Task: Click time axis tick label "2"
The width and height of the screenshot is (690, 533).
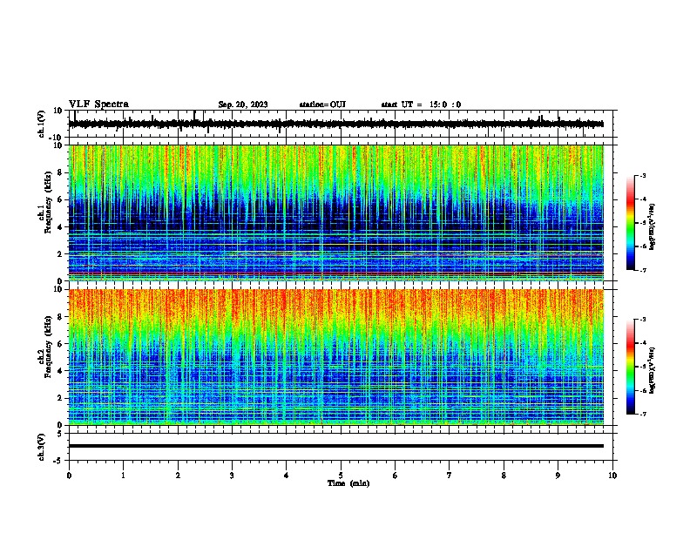Action: pos(178,476)
